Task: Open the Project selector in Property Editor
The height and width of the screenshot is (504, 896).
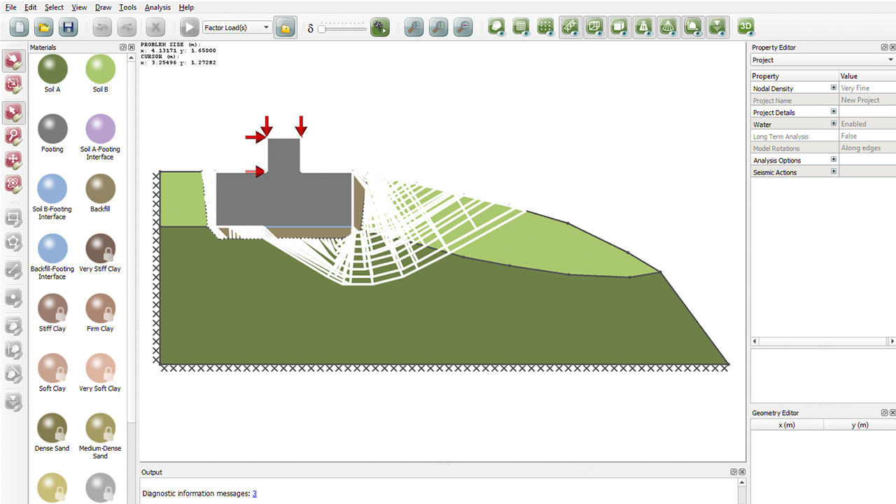Action: pyautogui.click(x=822, y=60)
